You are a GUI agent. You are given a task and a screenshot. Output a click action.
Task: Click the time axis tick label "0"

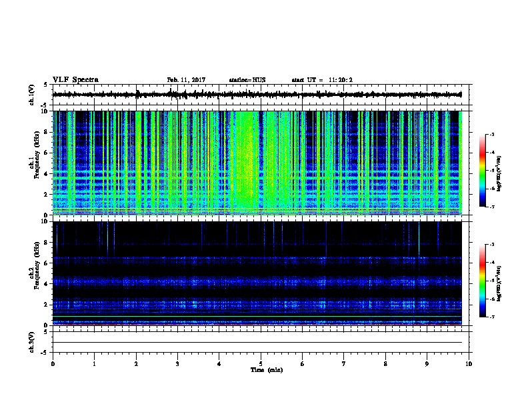click(53, 364)
